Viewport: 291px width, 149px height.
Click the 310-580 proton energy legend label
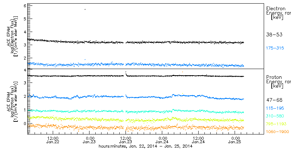pos(275,116)
